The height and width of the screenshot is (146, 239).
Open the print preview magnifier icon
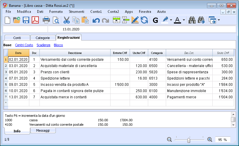point(56,20)
